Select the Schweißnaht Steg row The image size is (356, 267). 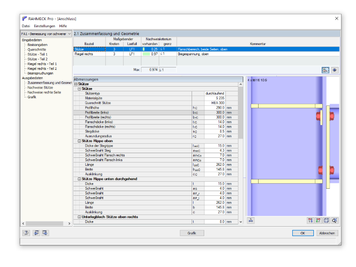(156, 150)
